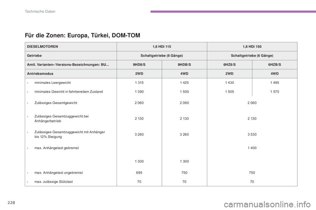
Task: Click the 'Getriebe' row label
Action: (x=34, y=56)
